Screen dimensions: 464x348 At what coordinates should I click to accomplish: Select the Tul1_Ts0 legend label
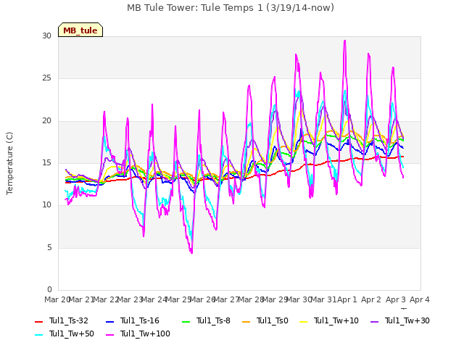pyautogui.click(x=273, y=320)
